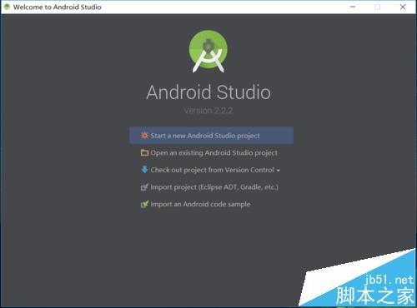This screenshot has width=417, height=308.
Task: Start a new Android Studio project
Action: [x=211, y=136]
